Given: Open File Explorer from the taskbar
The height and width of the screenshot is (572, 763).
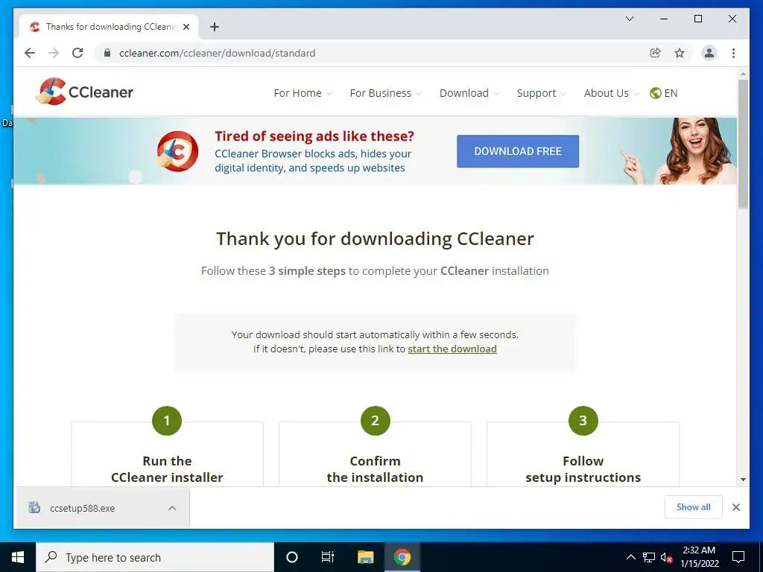Looking at the screenshot, I should tap(365, 557).
